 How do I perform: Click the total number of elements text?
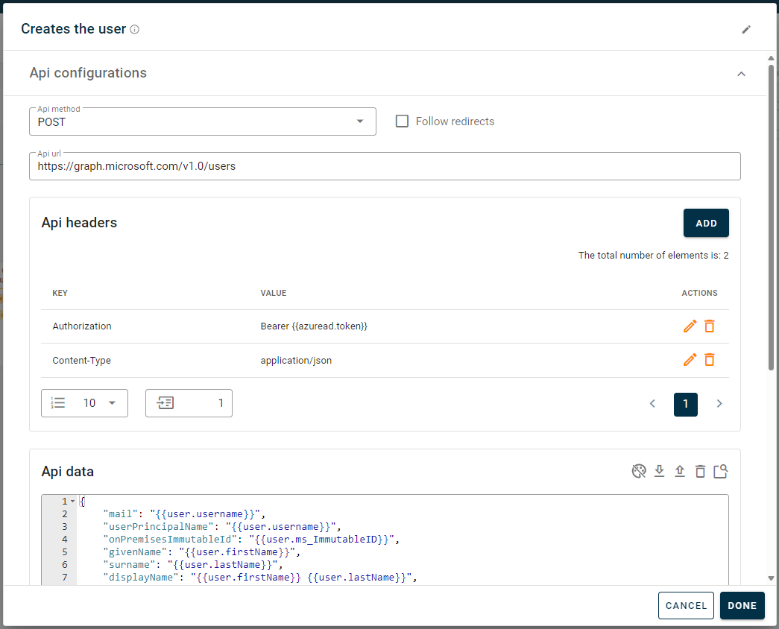[653, 256]
